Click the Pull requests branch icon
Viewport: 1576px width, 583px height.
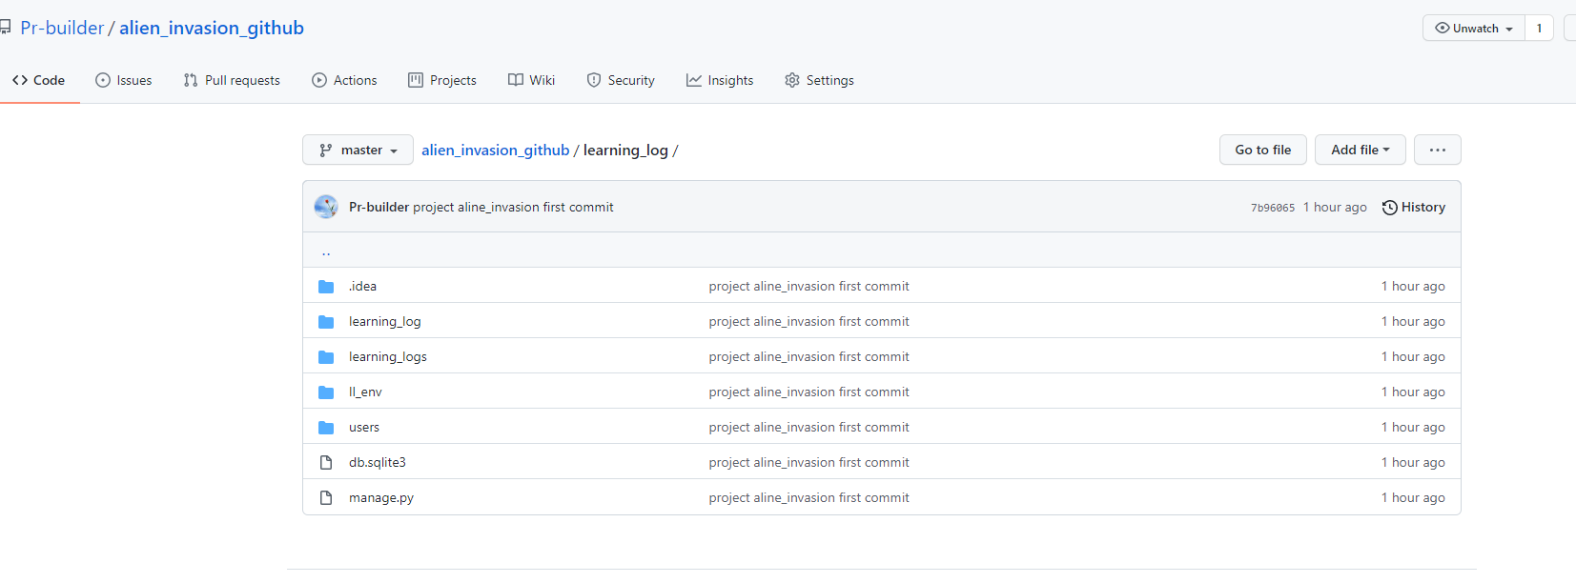pos(191,80)
